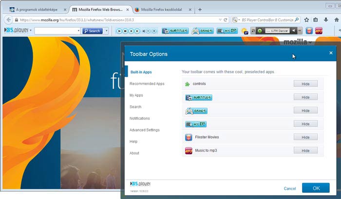The width and height of the screenshot is (341, 199).
Task: Click the next track control in toolbar
Action: pos(137,31)
